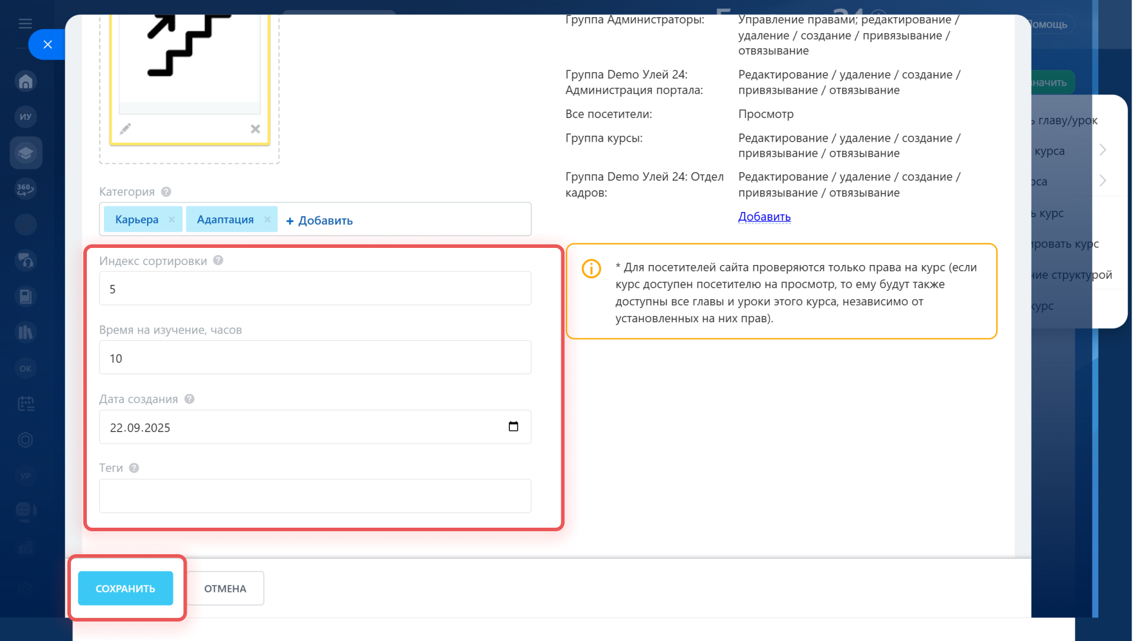1138x641 pixels.
Task: Click Время на изучение hours field
Action: [315, 358]
